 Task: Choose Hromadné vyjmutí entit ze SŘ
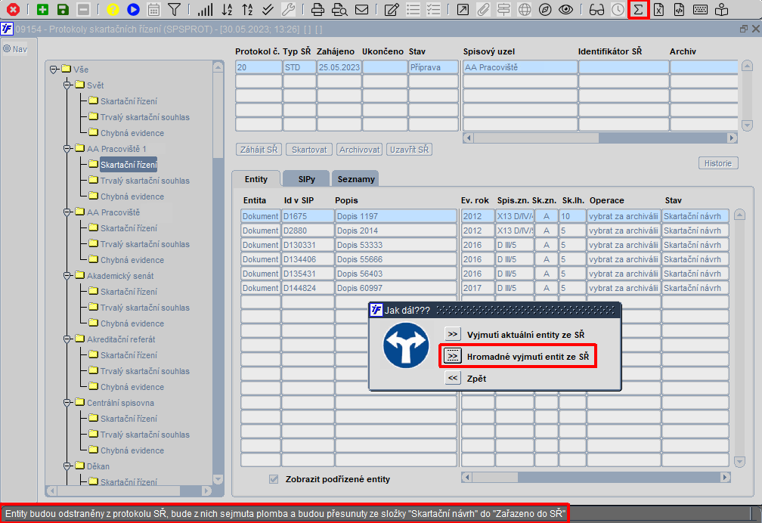(x=528, y=357)
